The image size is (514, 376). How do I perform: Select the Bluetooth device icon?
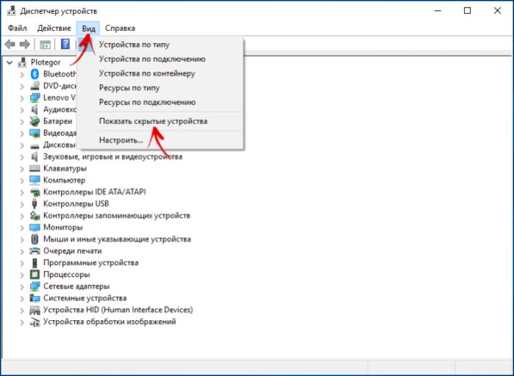pyautogui.click(x=35, y=74)
